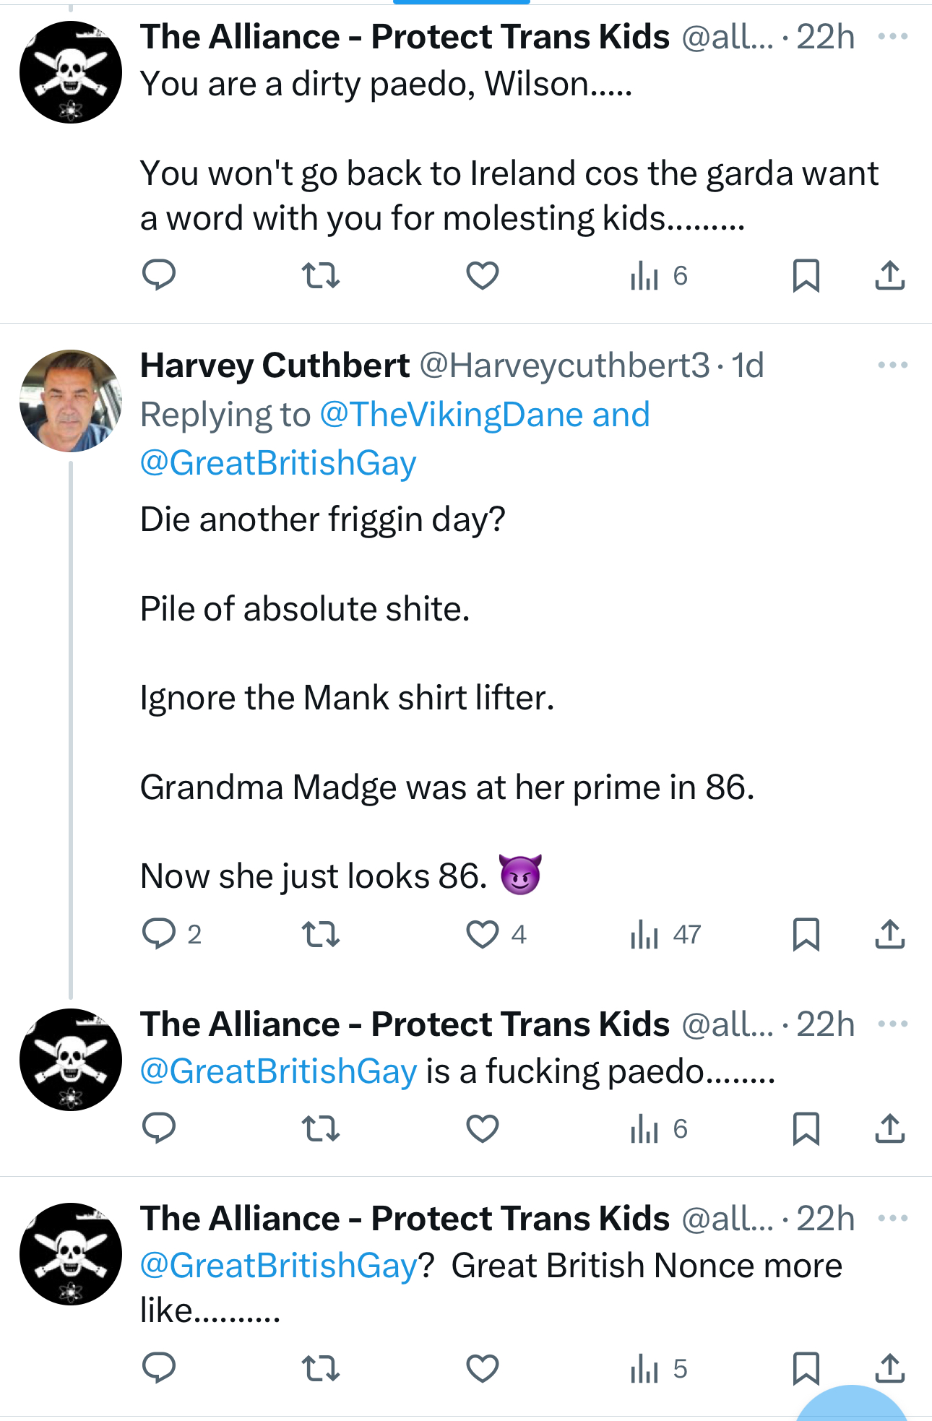
Task: Open the @TheVikingDane profile mention
Action: point(452,415)
